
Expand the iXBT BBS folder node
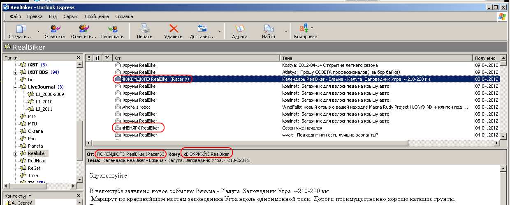(x=15, y=73)
